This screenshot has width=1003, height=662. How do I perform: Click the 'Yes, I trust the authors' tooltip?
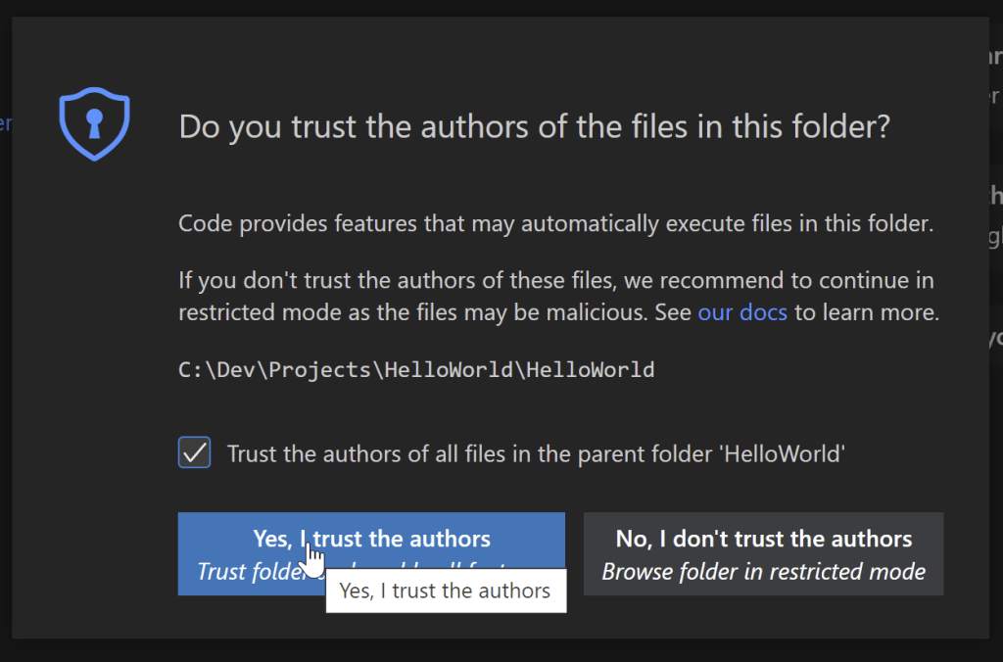(x=445, y=591)
